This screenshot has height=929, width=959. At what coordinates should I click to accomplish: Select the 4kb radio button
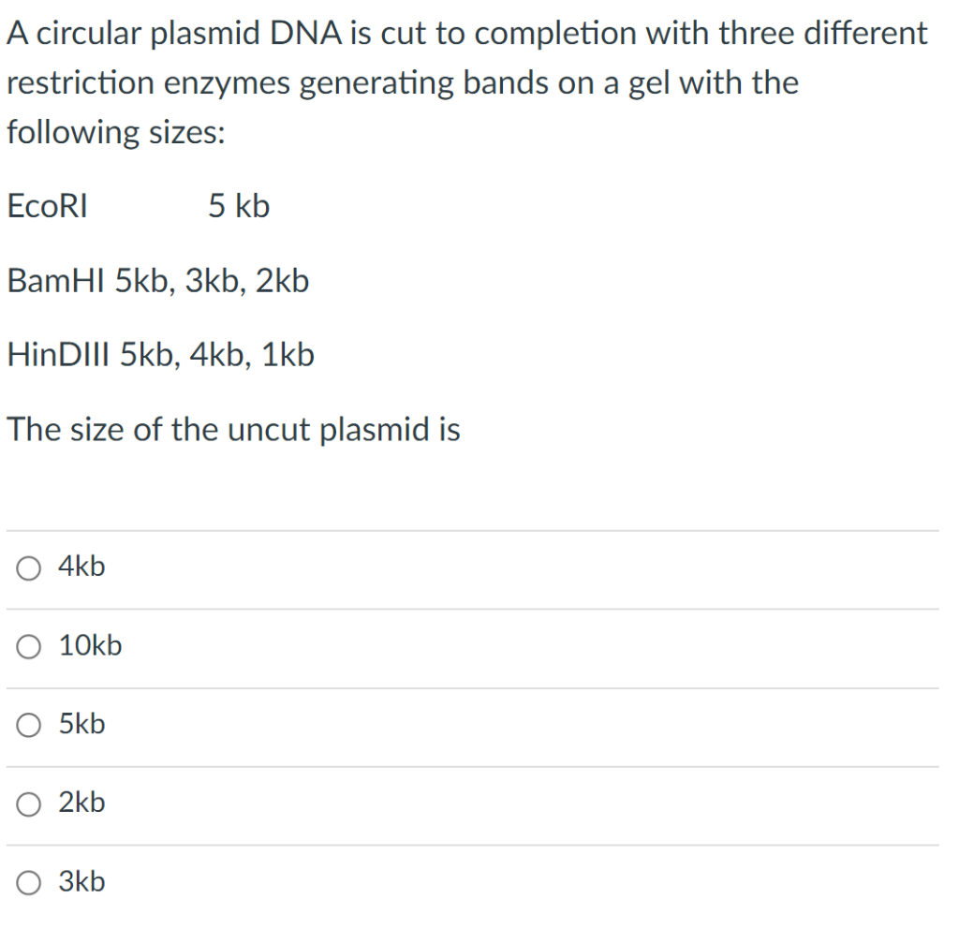point(29,568)
